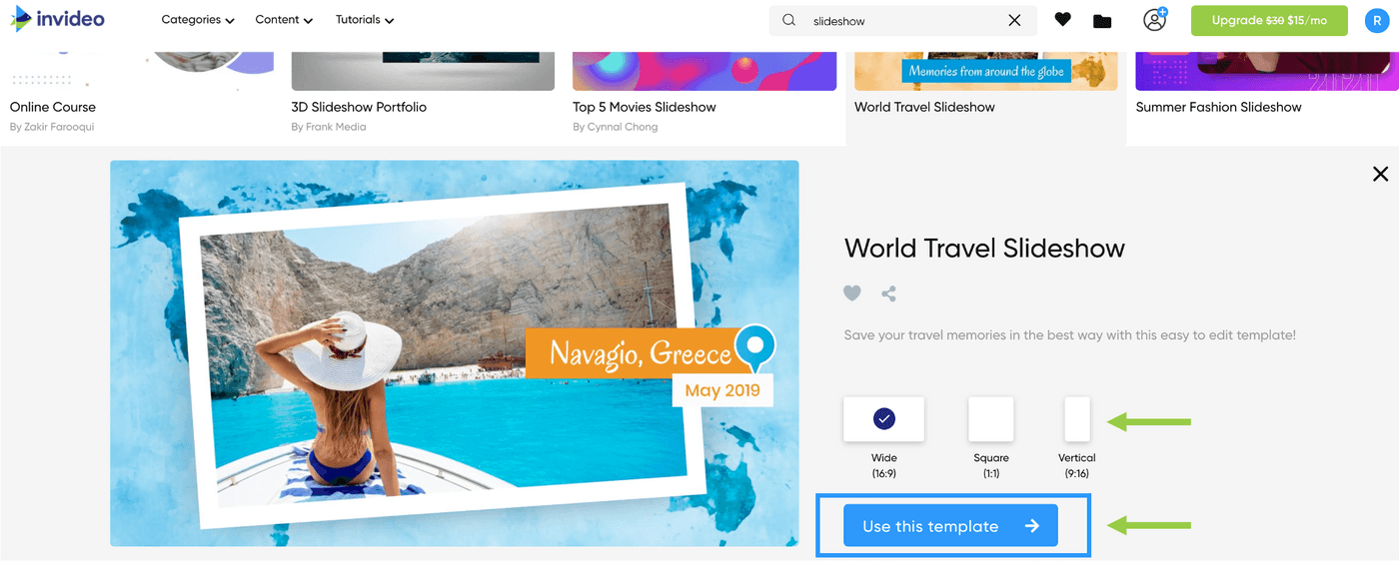Click author 'By Cynnal Chong'
This screenshot has width=1399, height=567.
click(615, 127)
